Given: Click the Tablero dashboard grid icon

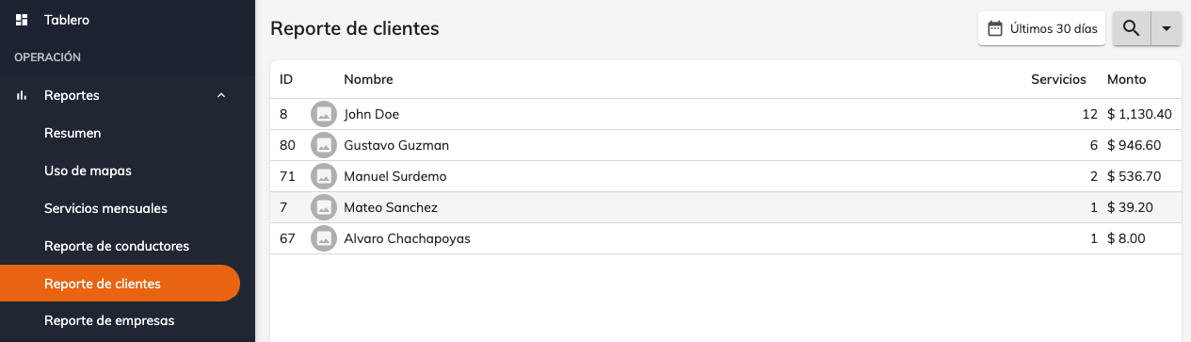Looking at the screenshot, I should pos(22,19).
